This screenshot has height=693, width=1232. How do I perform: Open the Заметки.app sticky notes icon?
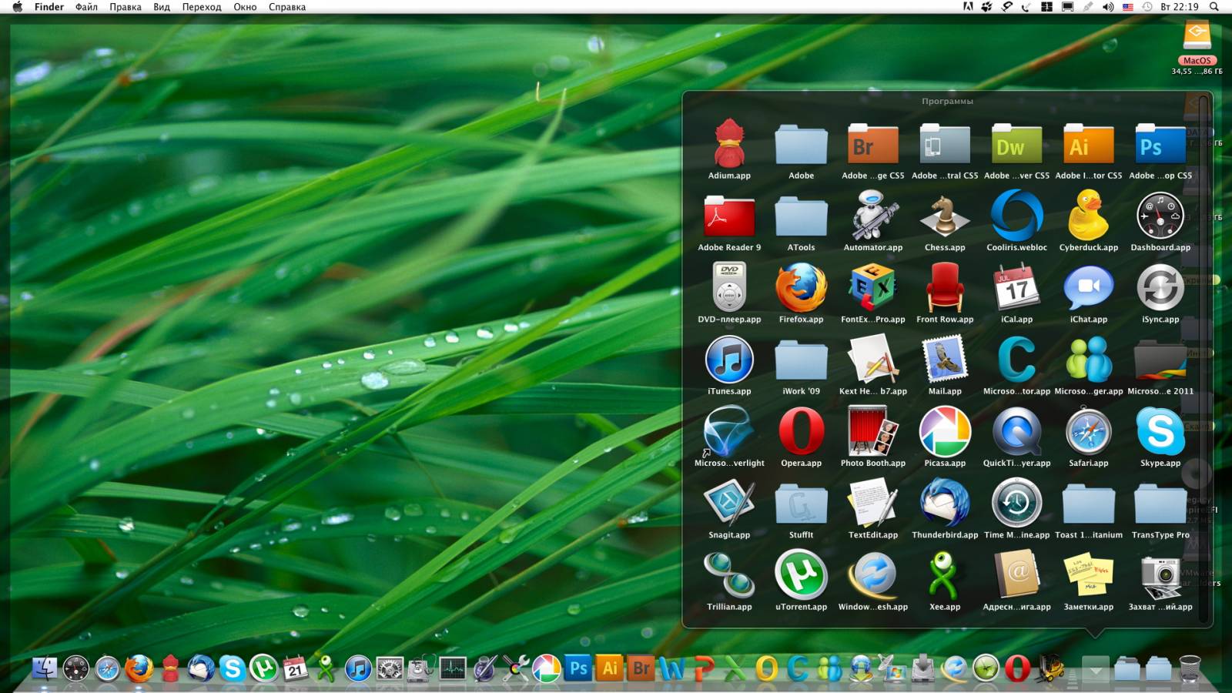(x=1089, y=575)
